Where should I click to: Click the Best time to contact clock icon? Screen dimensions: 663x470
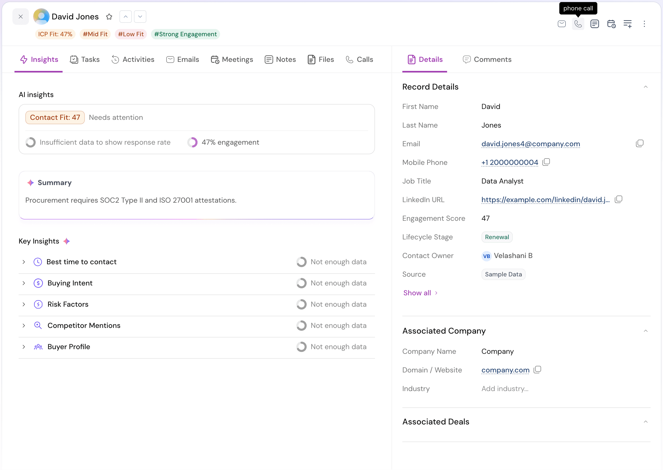click(x=38, y=262)
